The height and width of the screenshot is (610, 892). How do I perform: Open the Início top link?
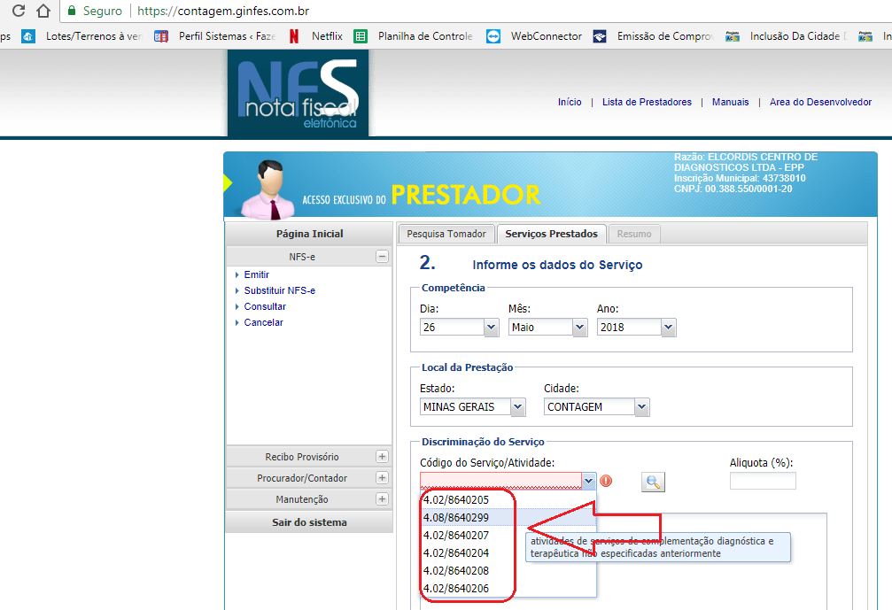[570, 102]
